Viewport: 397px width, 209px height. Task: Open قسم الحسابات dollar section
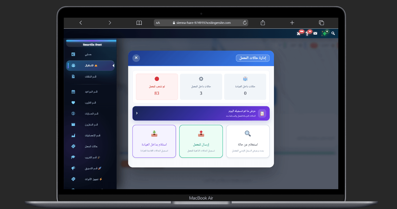pyautogui.click(x=90, y=114)
